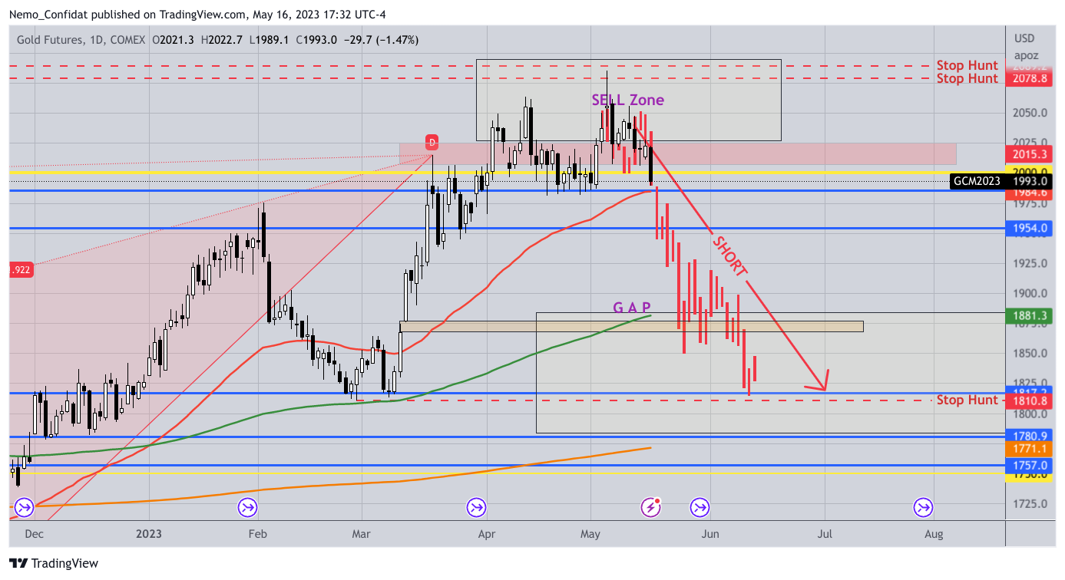Click the Stop Hunt label beside 1810.8
The height and width of the screenshot is (580, 1065).
pyautogui.click(x=967, y=400)
